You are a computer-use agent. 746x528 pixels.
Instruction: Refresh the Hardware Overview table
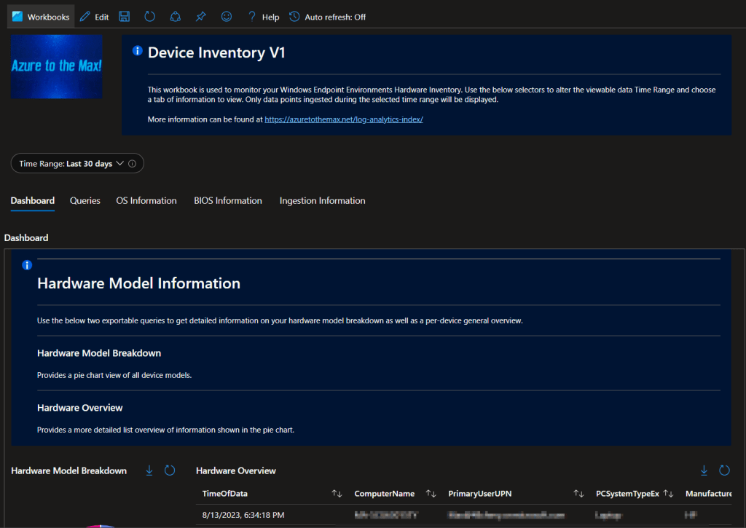click(x=725, y=470)
